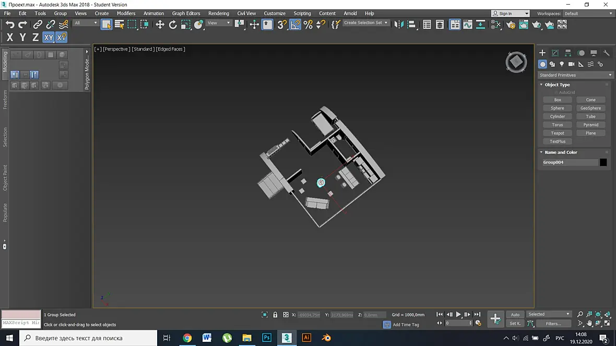Viewport: 616px width, 346px height.
Task: Open the Cameras category icon
Action: coord(571,64)
